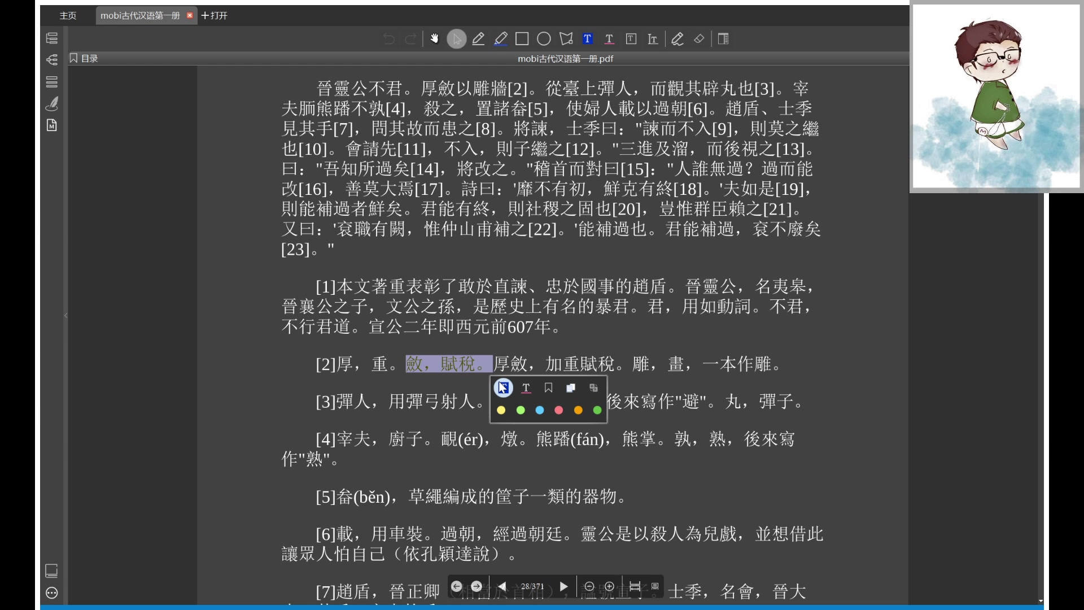The width and height of the screenshot is (1084, 610).
Task: Choose the dark green highlight color
Action: point(597,411)
